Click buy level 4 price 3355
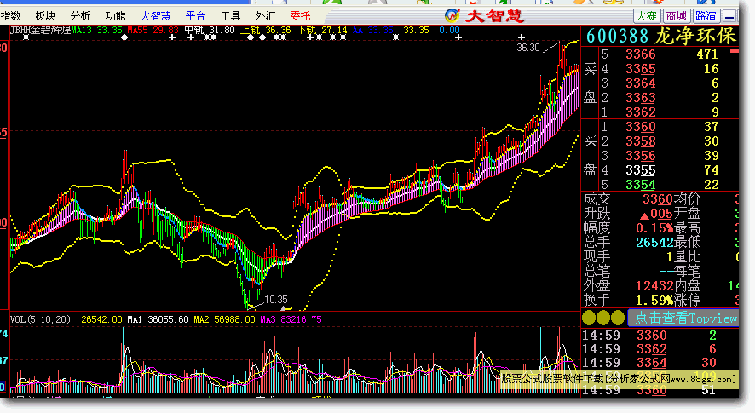The image size is (755, 413). pyautogui.click(x=641, y=170)
